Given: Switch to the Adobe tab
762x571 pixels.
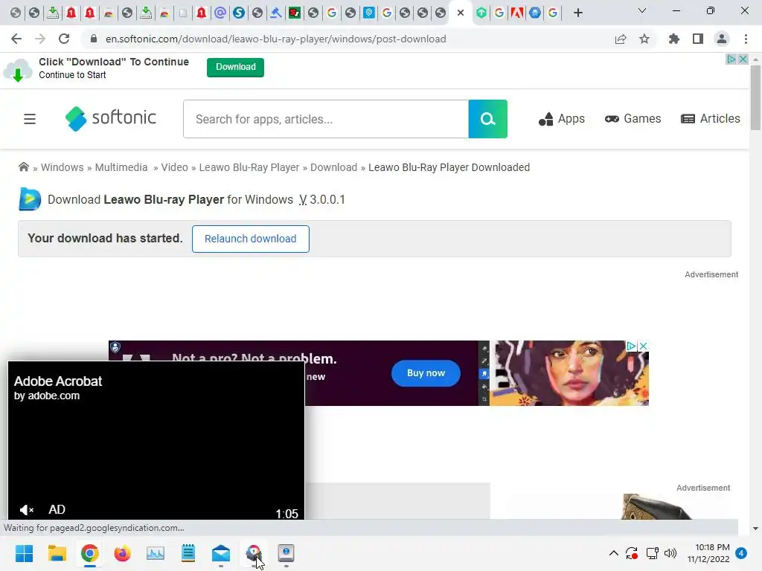Looking at the screenshot, I should (x=516, y=13).
